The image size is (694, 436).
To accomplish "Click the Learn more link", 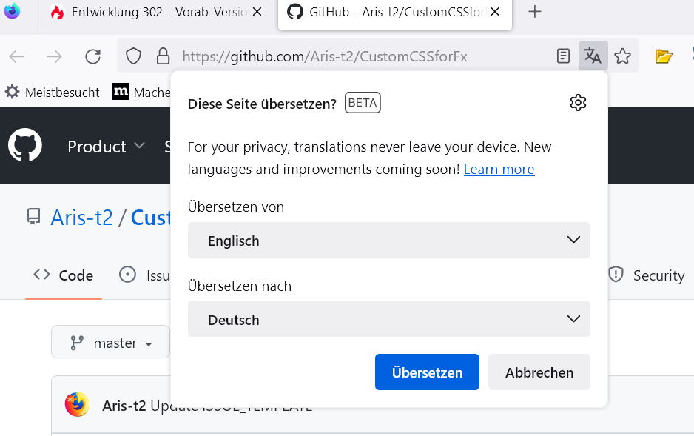I will click(x=499, y=170).
